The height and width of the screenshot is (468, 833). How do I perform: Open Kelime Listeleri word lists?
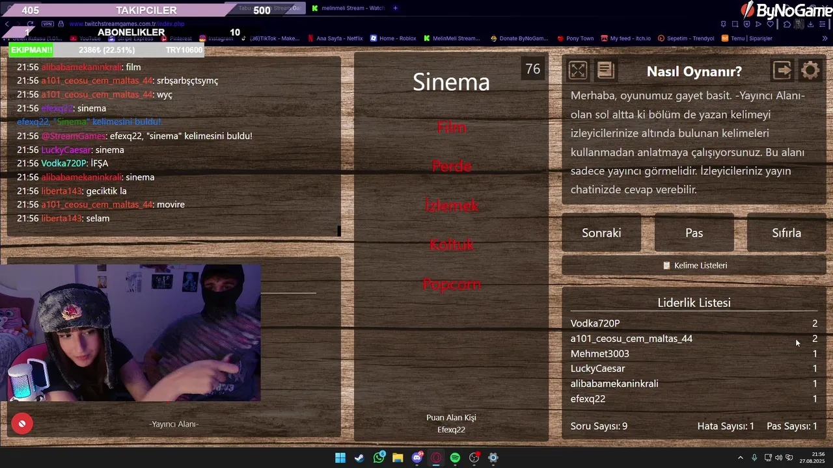pos(694,265)
